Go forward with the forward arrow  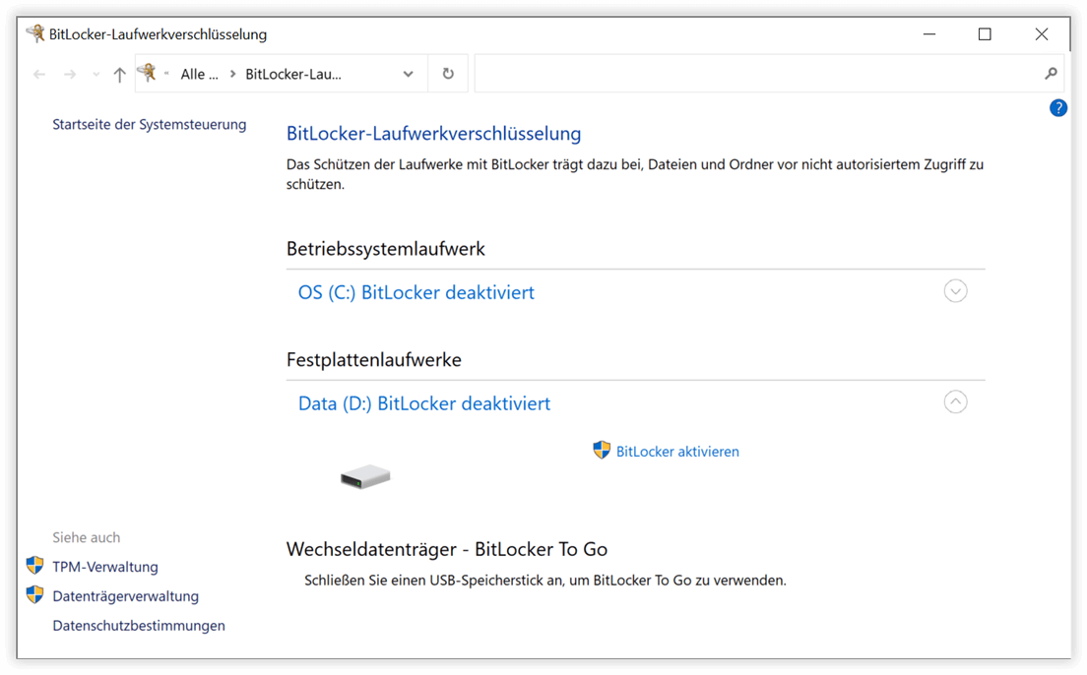click(x=69, y=74)
